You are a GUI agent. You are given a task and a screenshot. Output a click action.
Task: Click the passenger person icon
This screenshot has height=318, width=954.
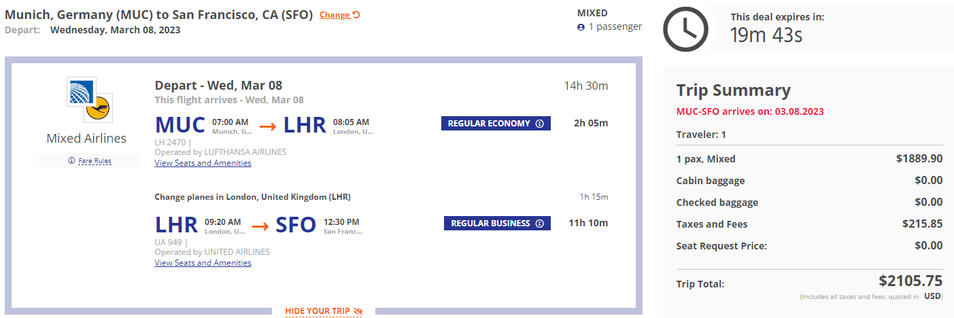[x=581, y=27]
